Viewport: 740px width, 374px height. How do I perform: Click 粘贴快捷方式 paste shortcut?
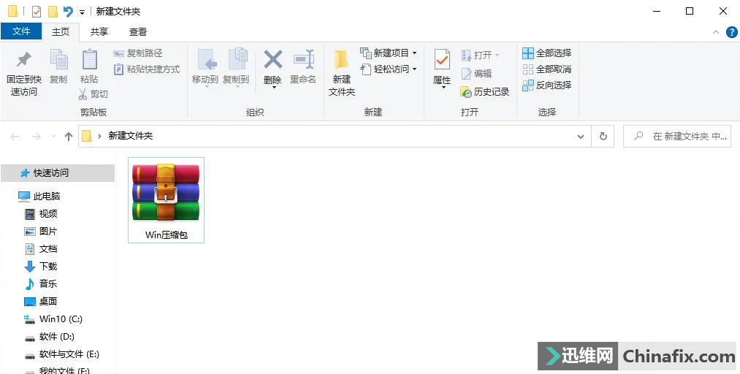147,69
